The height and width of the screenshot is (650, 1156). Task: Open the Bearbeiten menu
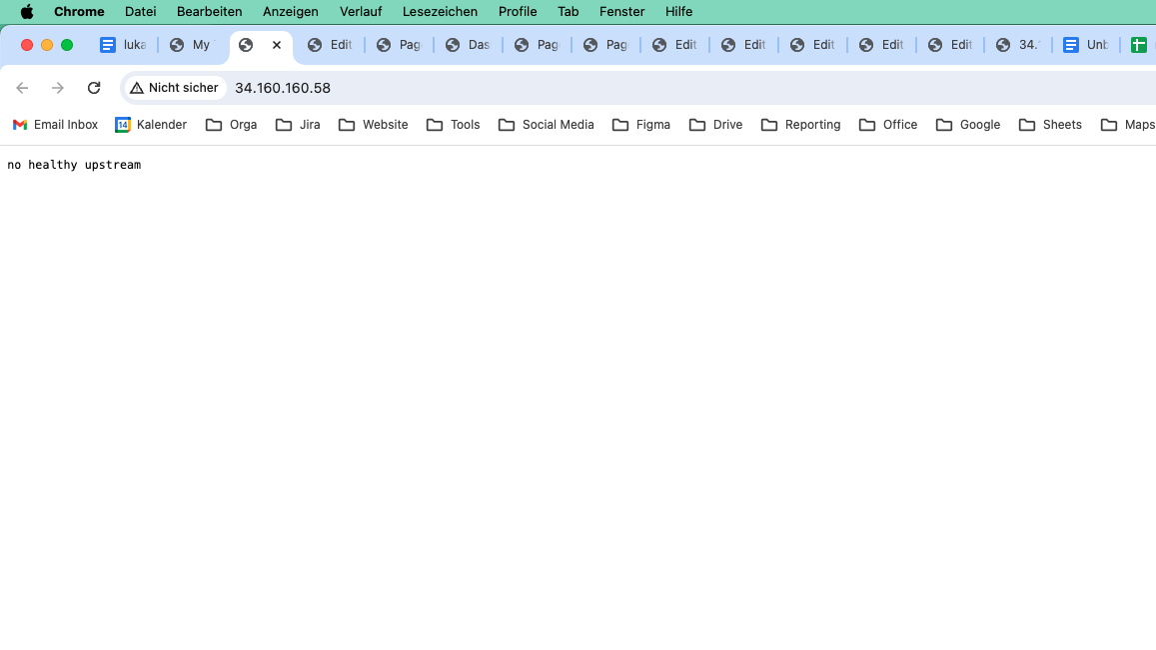[210, 12]
